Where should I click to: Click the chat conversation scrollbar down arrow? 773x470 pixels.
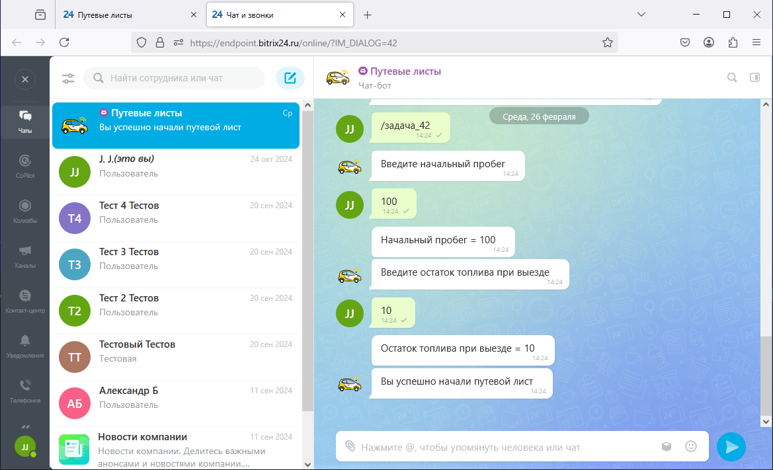766,421
